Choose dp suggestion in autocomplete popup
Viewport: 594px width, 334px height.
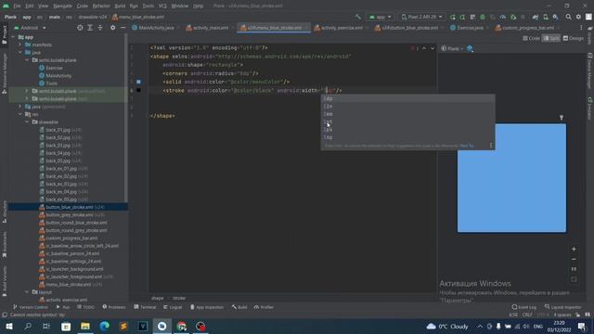(407, 98)
